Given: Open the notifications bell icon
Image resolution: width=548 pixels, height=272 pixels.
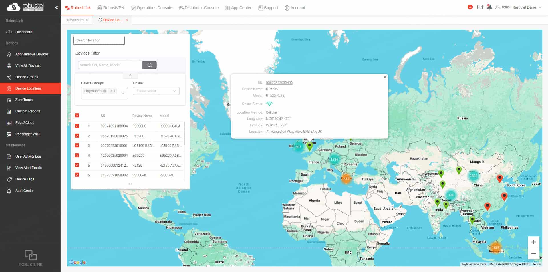Looking at the screenshot, I should pyautogui.click(x=489, y=7).
